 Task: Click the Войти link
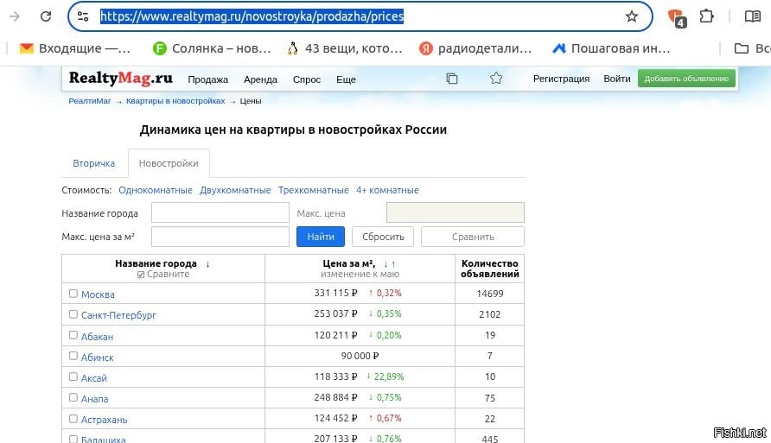coord(617,79)
